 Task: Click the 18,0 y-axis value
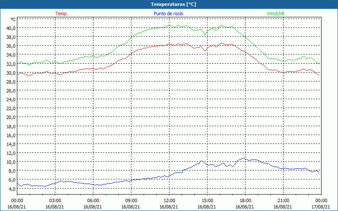(11, 126)
